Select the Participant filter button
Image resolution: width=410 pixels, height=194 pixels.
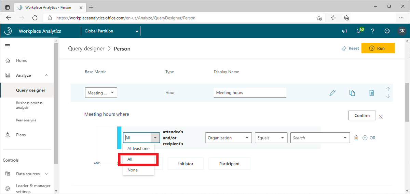pos(229,164)
